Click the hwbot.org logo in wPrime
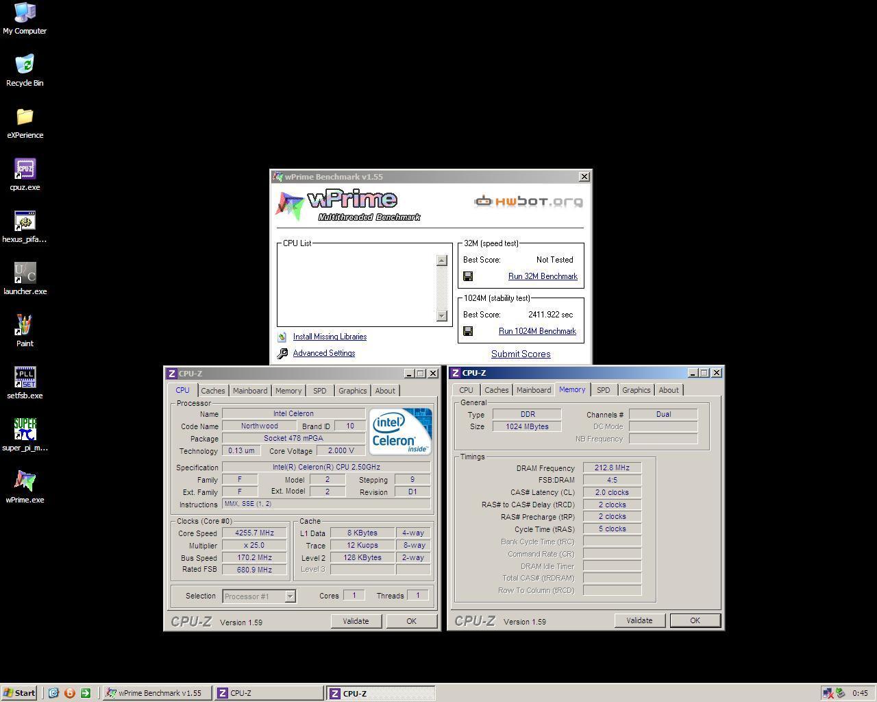 (x=528, y=201)
